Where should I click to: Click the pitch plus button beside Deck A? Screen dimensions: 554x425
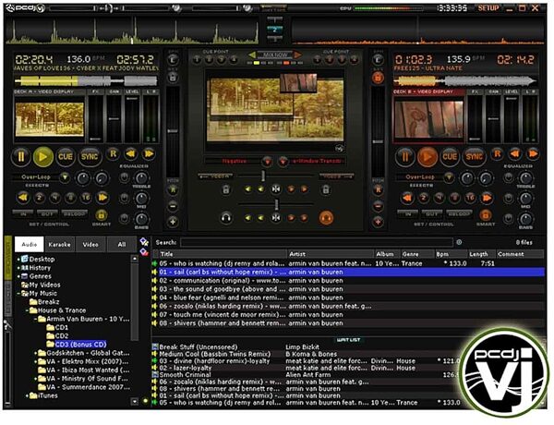pyautogui.click(x=173, y=222)
